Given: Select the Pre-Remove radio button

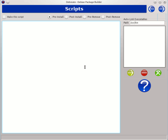Looking at the screenshot, I should [x=84, y=17].
